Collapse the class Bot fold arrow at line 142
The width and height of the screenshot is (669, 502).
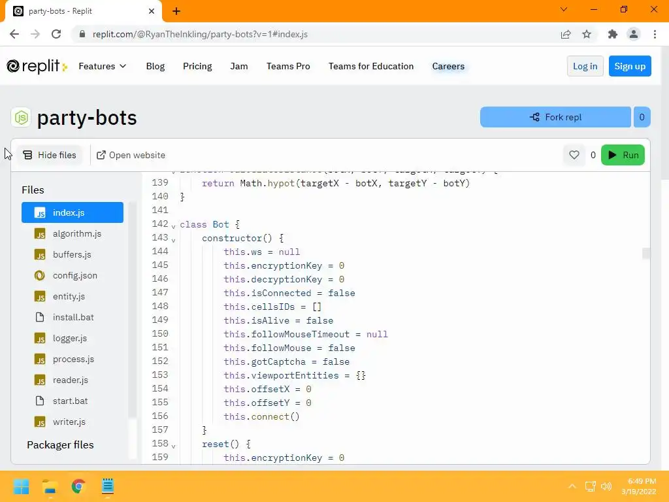tap(173, 226)
